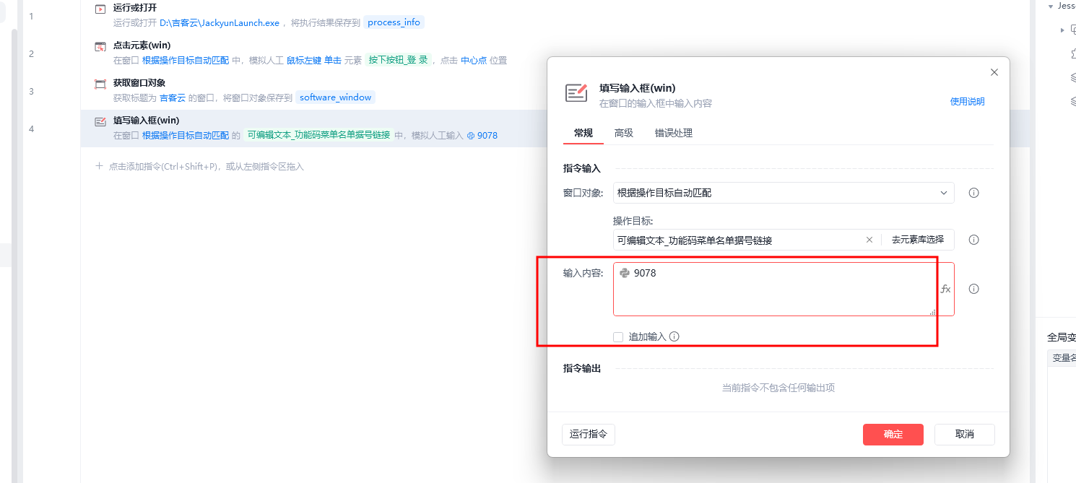Click the 去元素库选择 button
Screen dimensions: 1076x483
pos(918,240)
